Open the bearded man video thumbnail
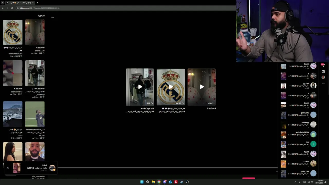 coord(35,152)
